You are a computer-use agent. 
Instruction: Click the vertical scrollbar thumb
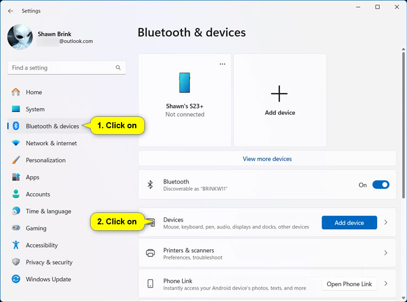[403, 125]
